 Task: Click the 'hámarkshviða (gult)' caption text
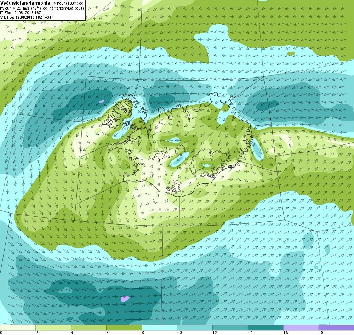click(67, 8)
